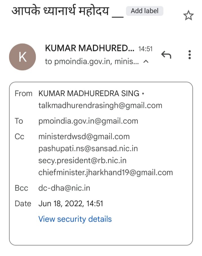Viewport: 202px width, 256px height.
Task: Collapse recipient details with the chevron
Action: 146,62
